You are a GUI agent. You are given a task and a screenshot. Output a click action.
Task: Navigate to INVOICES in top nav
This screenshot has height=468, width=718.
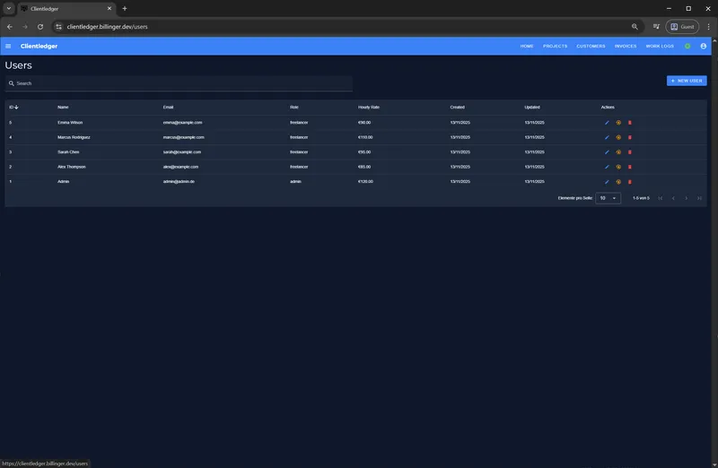(626, 47)
